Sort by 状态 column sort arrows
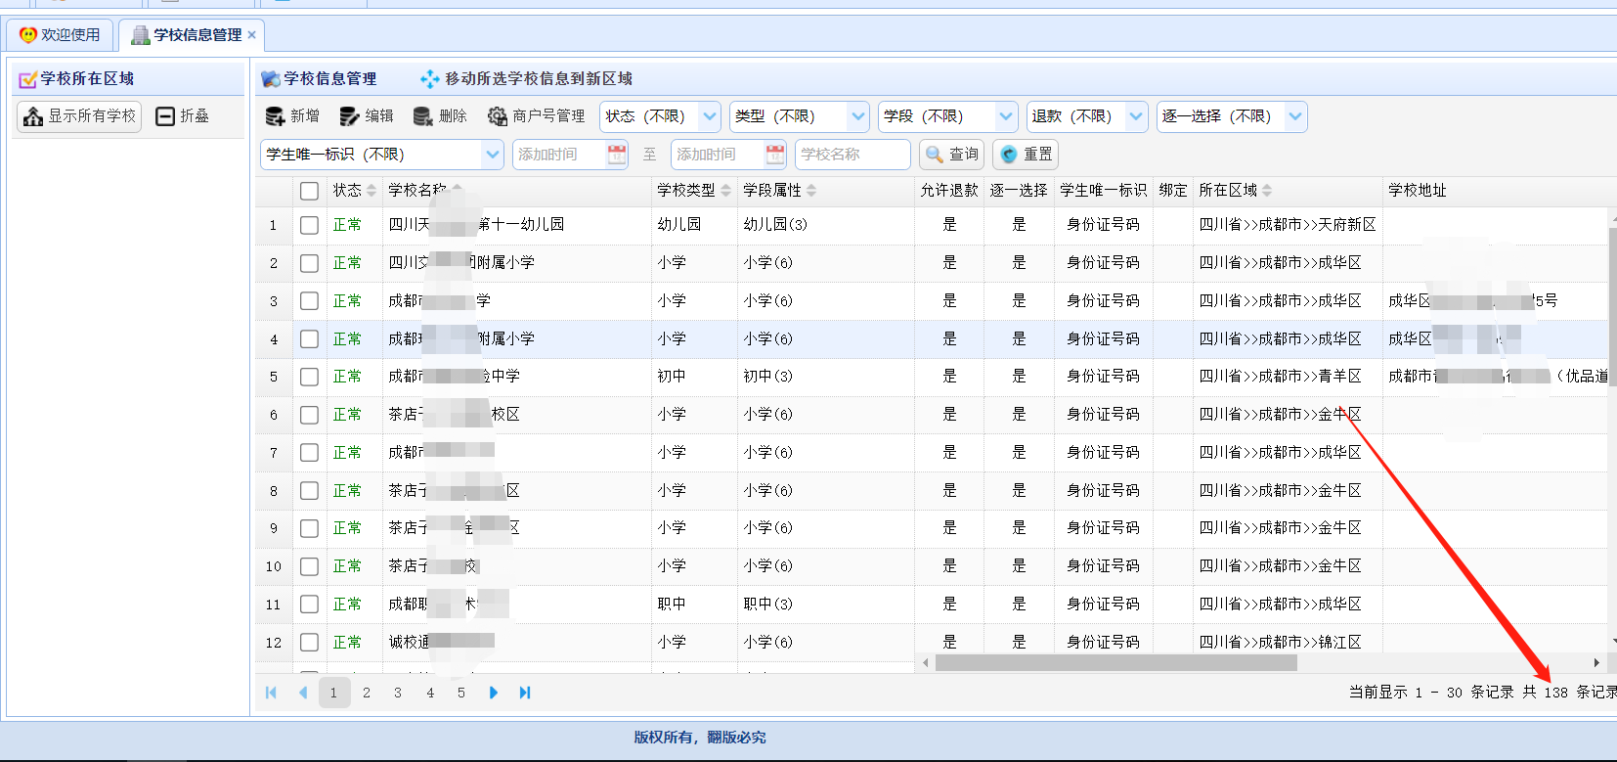The image size is (1617, 762). [x=371, y=191]
